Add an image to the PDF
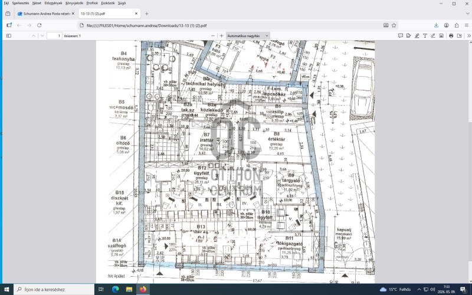This screenshot has height=295, width=472. [441, 36]
